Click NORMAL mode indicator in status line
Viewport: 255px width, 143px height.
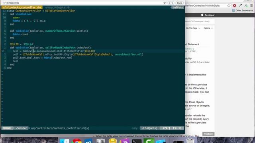coord(7,128)
